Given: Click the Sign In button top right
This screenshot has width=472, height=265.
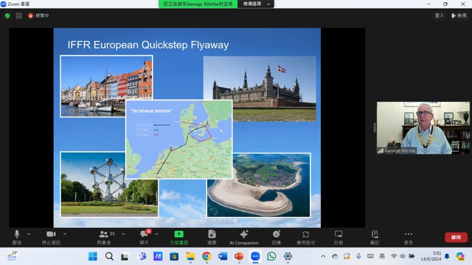Looking at the screenshot, I should pos(439,16).
